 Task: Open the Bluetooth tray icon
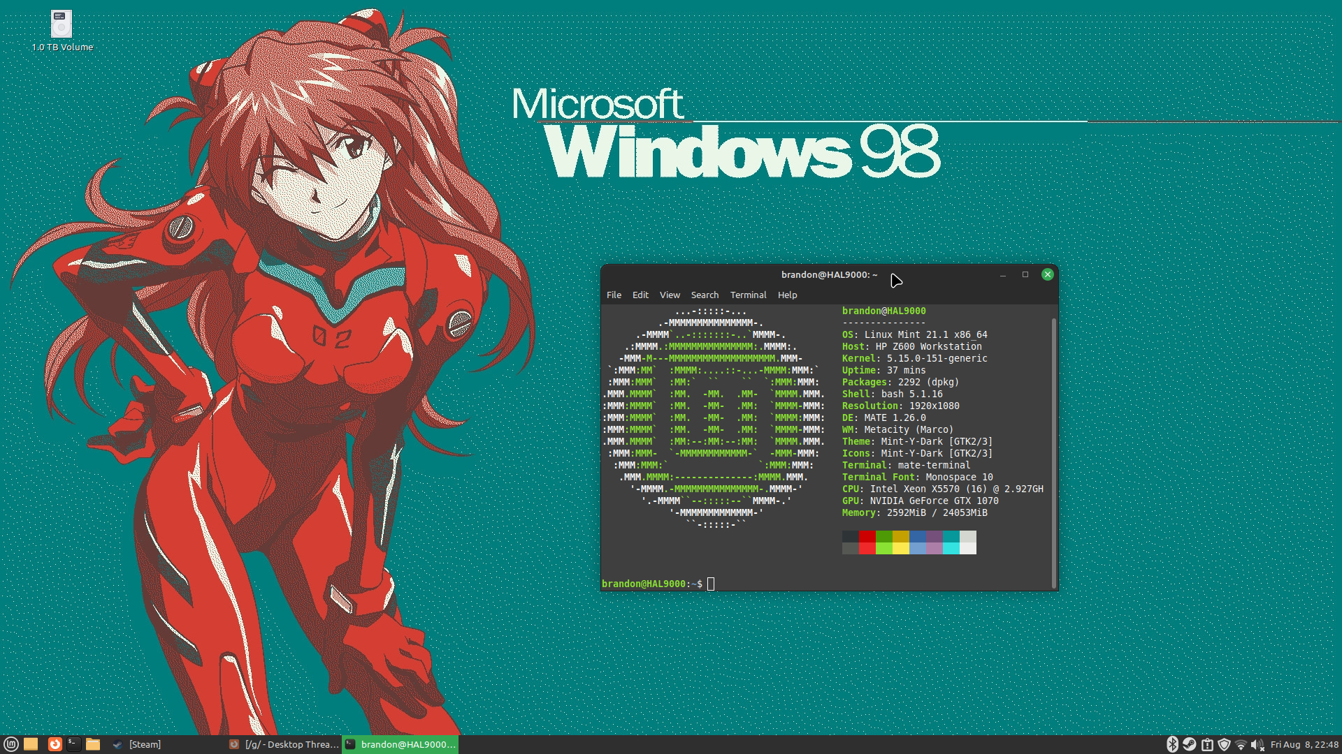(1172, 745)
